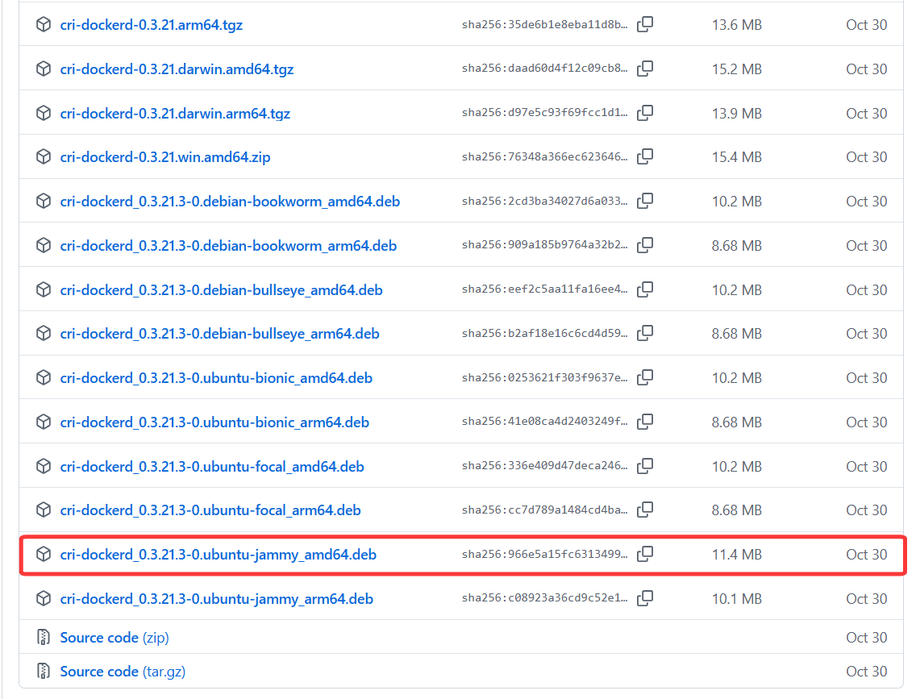Copy SHA256 for ubuntu-bionic_amd64.deb
Viewport: 920px width, 699px height.
(644, 378)
